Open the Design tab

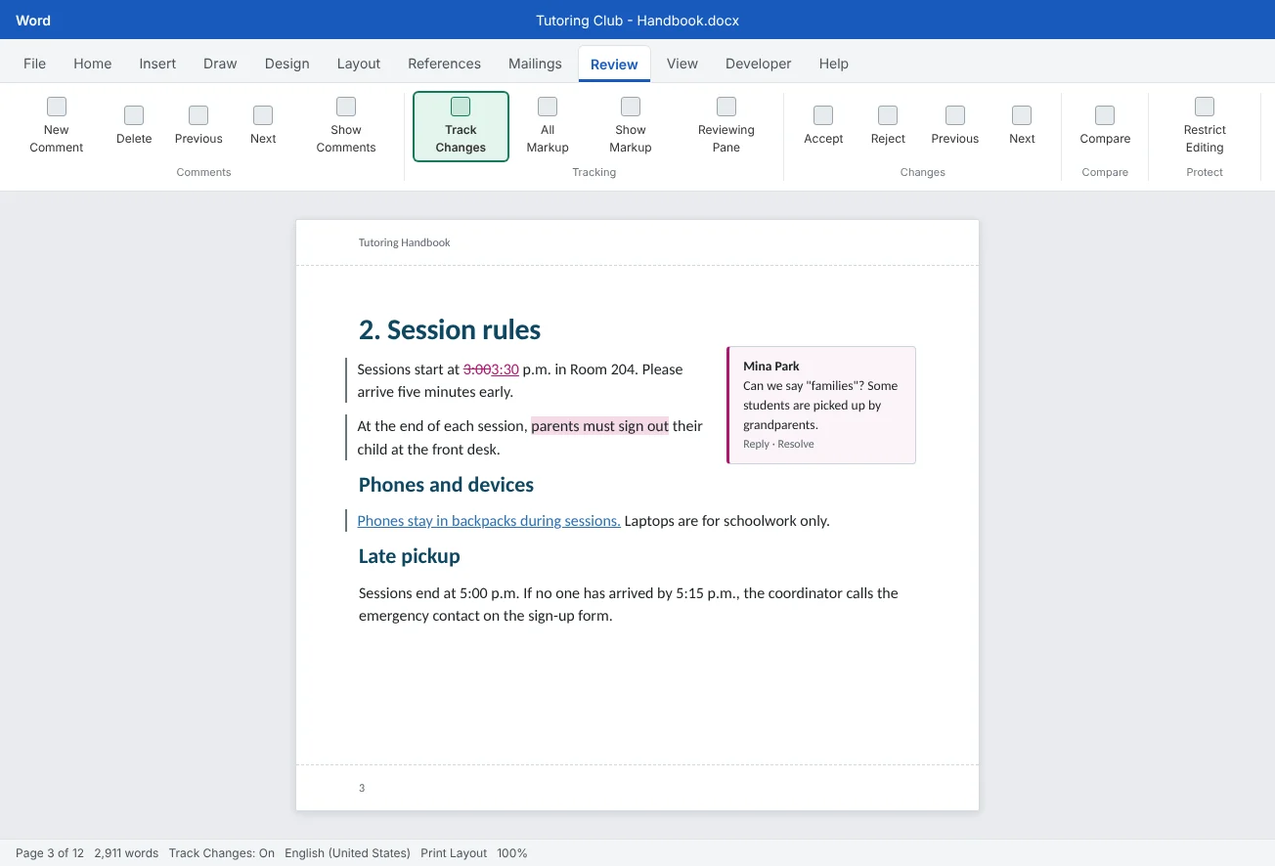click(286, 64)
